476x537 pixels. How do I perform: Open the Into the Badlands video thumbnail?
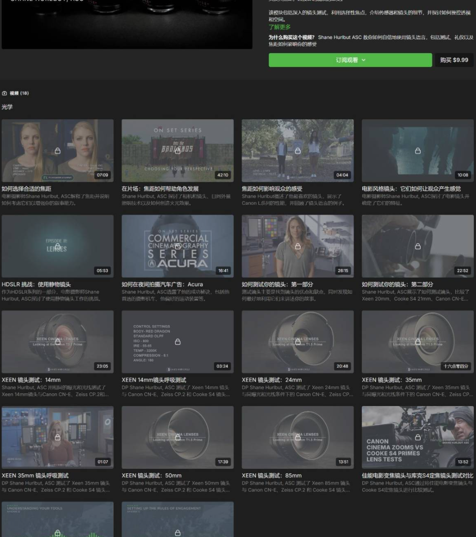click(x=178, y=151)
